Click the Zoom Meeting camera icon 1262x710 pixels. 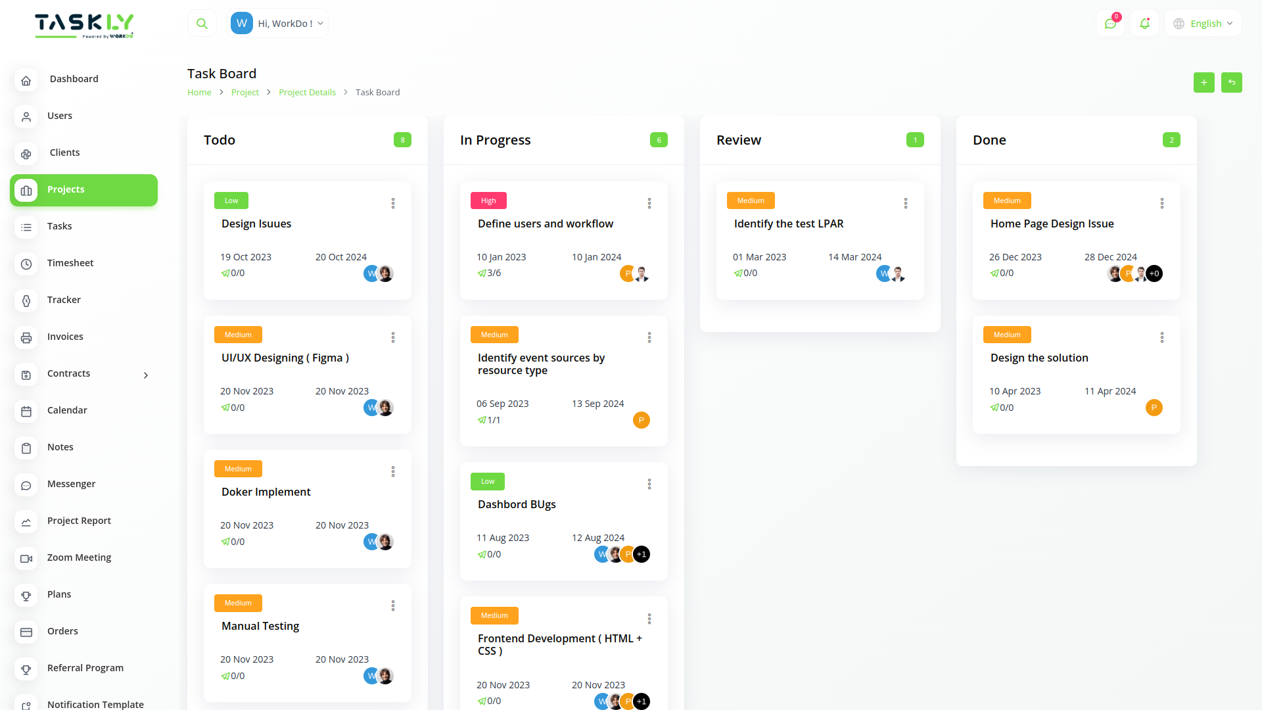pyautogui.click(x=26, y=559)
